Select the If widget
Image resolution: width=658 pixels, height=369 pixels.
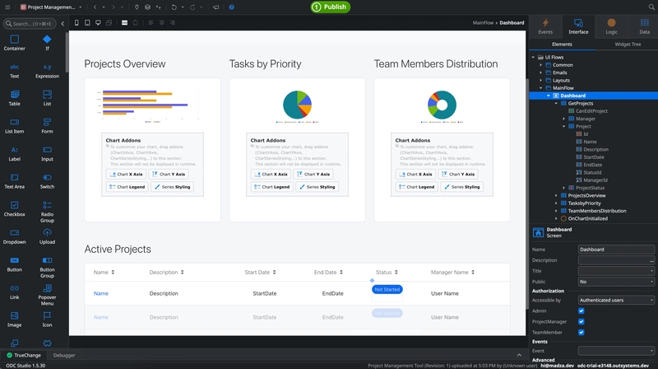[47, 43]
